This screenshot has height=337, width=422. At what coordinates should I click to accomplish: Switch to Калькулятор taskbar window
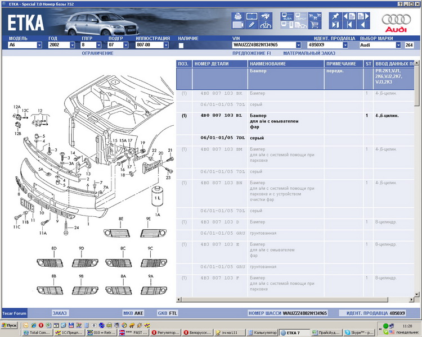pyautogui.click(x=262, y=333)
